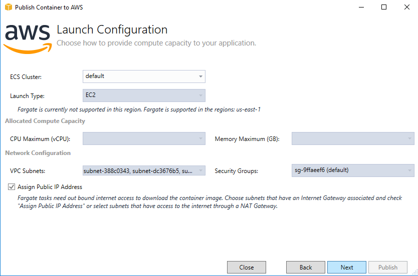Click the Close button
This screenshot has width=418, height=276.
247,267
